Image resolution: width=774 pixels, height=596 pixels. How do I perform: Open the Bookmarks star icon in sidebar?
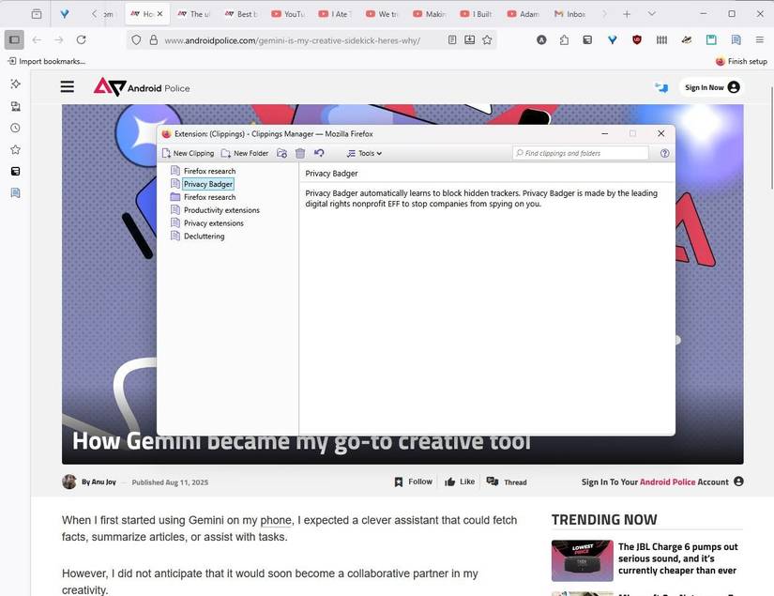(15, 149)
